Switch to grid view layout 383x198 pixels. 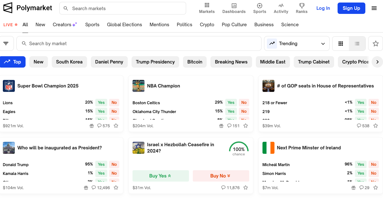pos(341,44)
